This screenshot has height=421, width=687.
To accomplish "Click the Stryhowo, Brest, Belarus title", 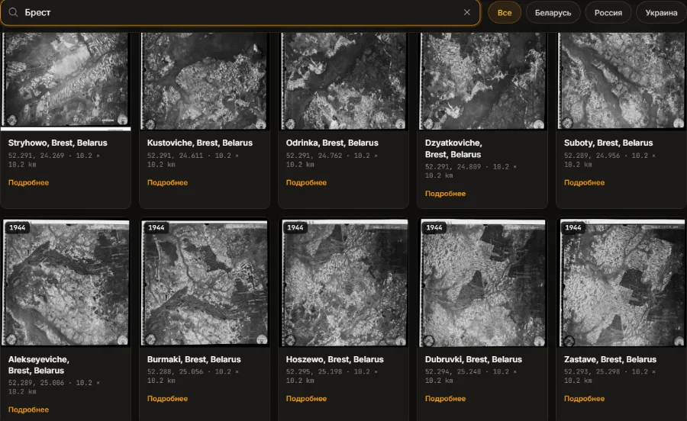I will [57, 143].
